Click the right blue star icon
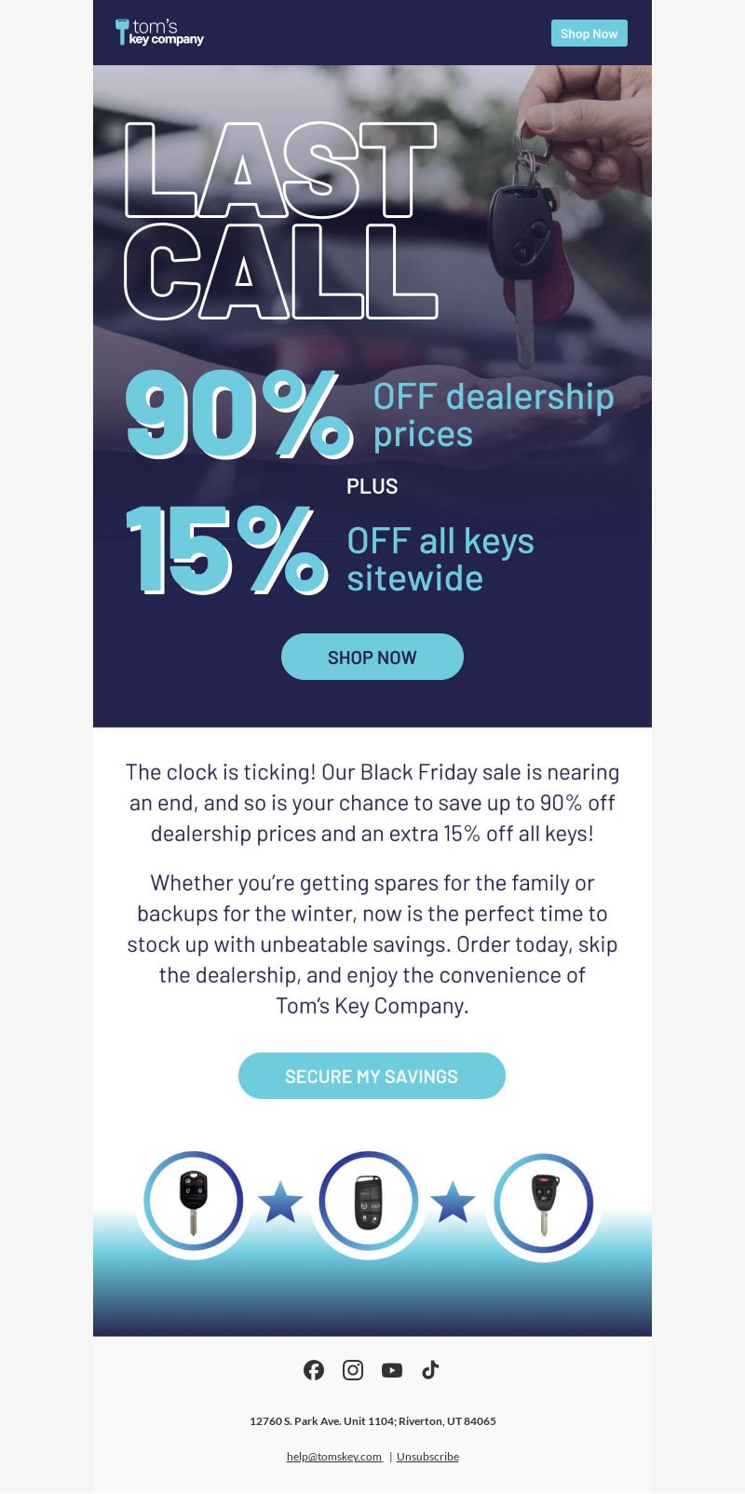This screenshot has height=1494, width=745. pyautogui.click(x=454, y=1202)
